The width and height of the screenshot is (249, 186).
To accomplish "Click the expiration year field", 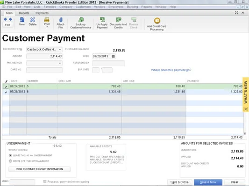I will [107, 70].
